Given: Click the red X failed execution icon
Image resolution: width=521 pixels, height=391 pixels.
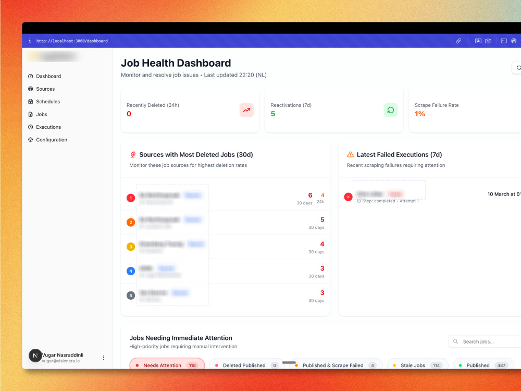Looking at the screenshot, I should [x=348, y=197].
